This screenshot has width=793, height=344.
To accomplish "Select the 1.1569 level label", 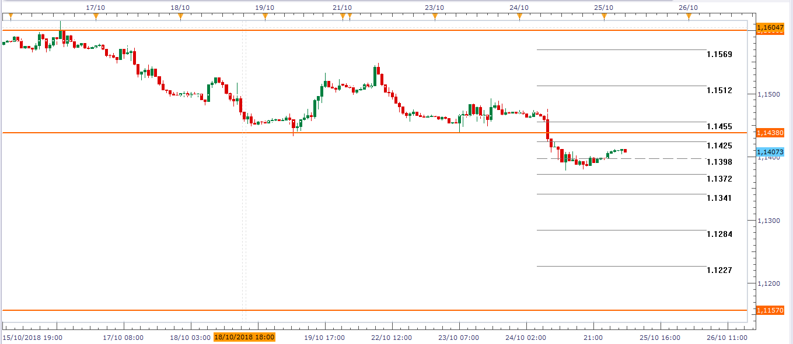I will (719, 54).
